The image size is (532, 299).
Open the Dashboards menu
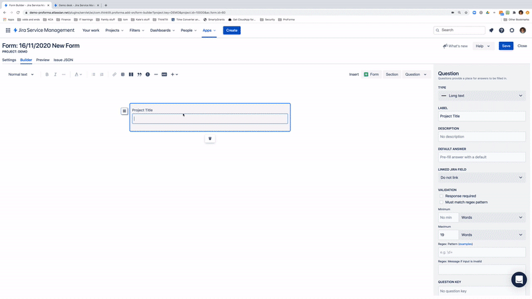[x=162, y=30]
